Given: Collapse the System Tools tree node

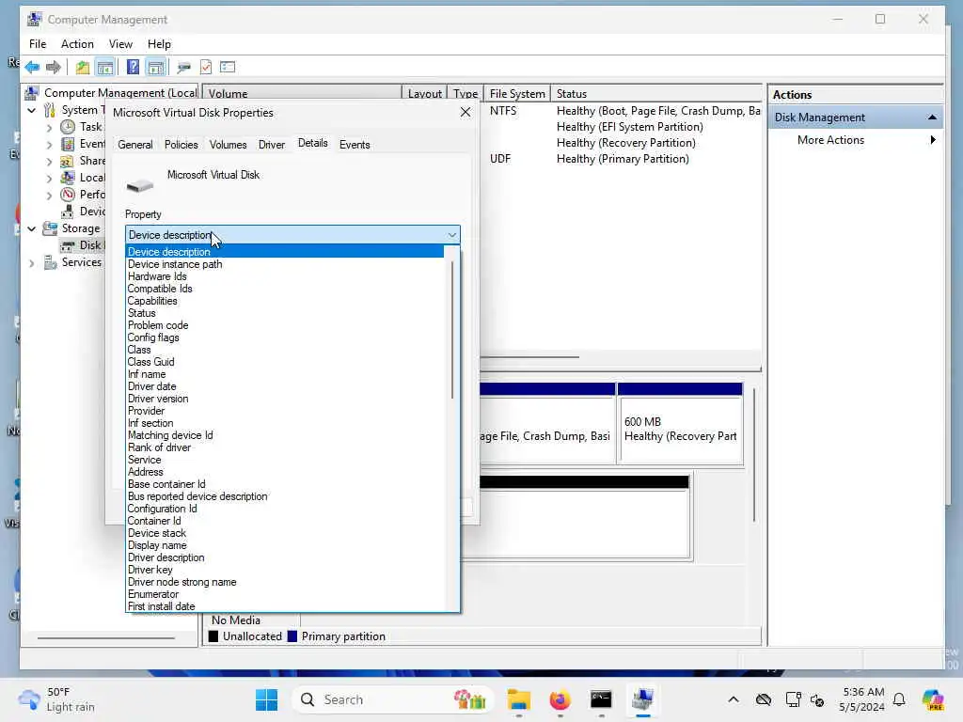Looking at the screenshot, I should (x=32, y=111).
